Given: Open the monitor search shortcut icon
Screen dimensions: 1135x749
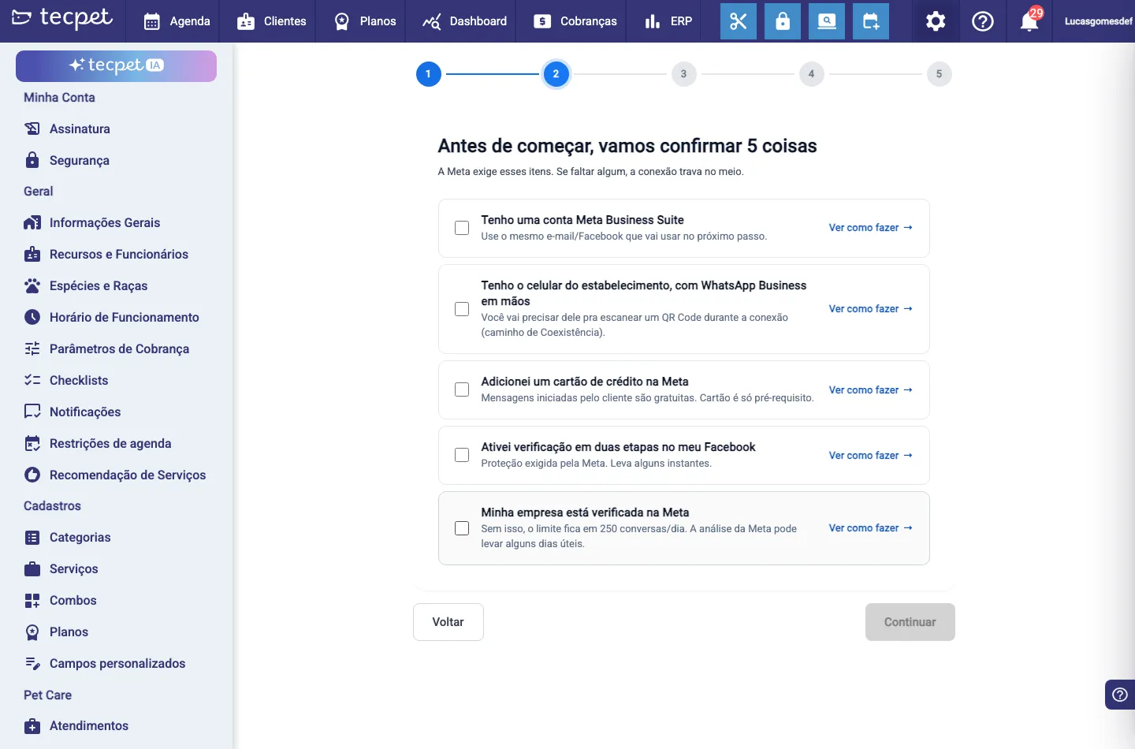Looking at the screenshot, I should (827, 21).
